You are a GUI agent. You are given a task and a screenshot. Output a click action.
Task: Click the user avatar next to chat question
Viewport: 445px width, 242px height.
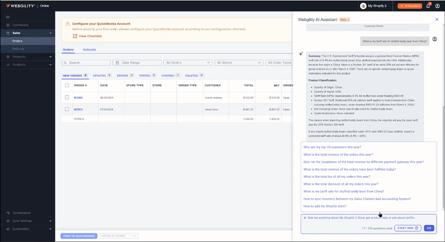click(435, 39)
